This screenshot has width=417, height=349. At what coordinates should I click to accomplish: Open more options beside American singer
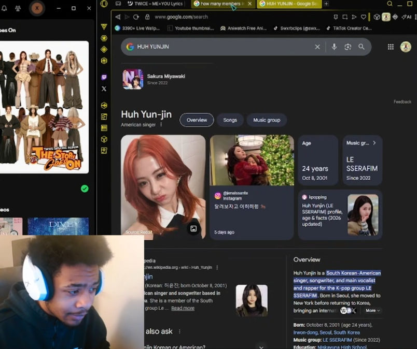(x=161, y=125)
